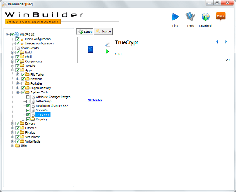Collapse the Win7PE SE root node
Screen dimensions: 236x192
coord(7,34)
